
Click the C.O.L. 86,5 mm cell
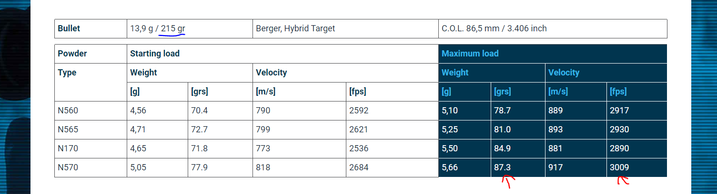click(494, 28)
